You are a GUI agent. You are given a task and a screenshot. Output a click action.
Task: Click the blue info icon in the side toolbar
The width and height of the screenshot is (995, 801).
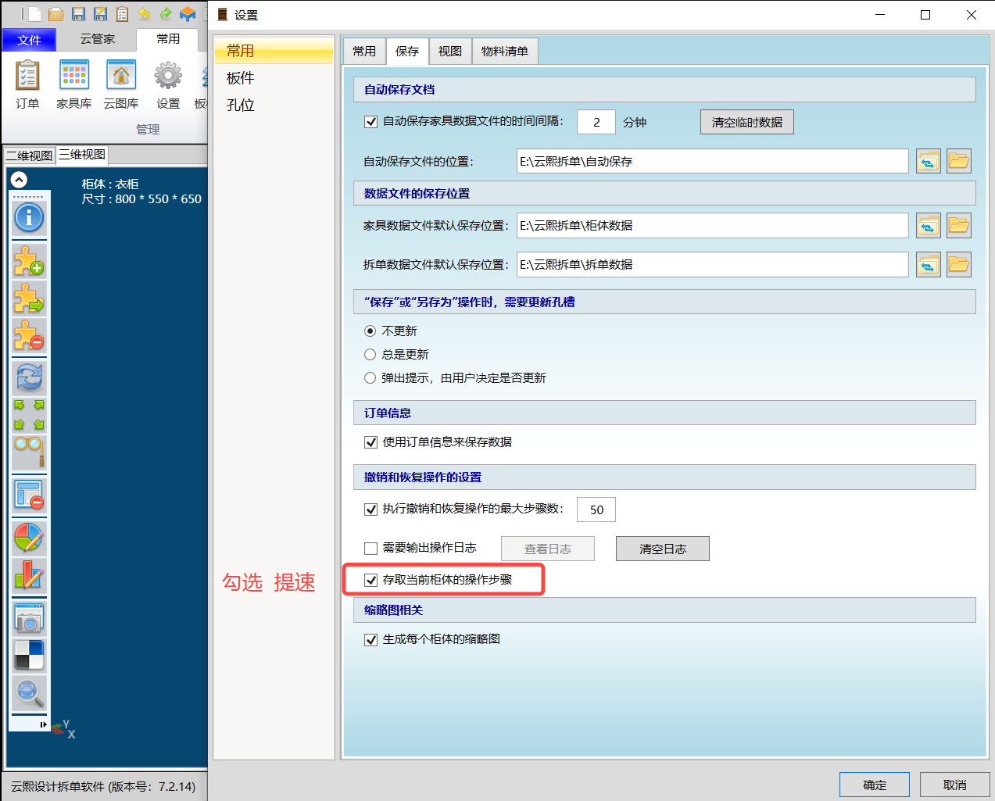[x=29, y=217]
